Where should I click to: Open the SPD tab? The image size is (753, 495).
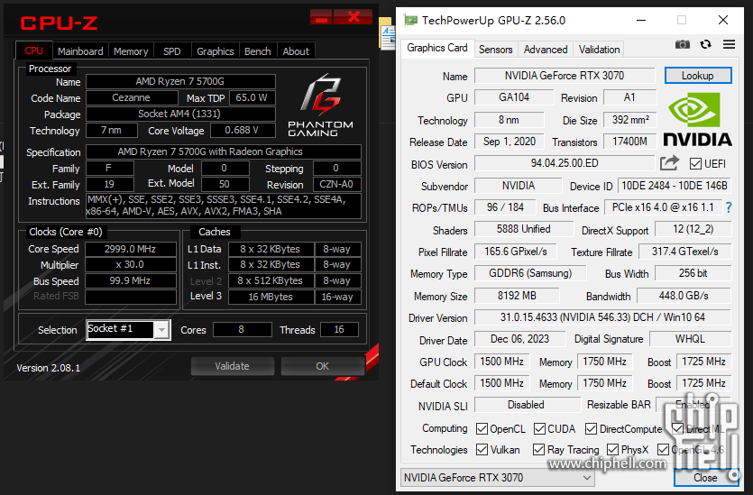tap(172, 51)
